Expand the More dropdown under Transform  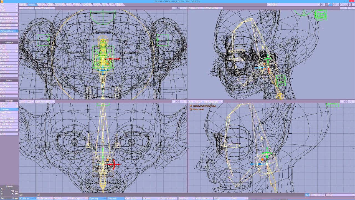pos(9,134)
